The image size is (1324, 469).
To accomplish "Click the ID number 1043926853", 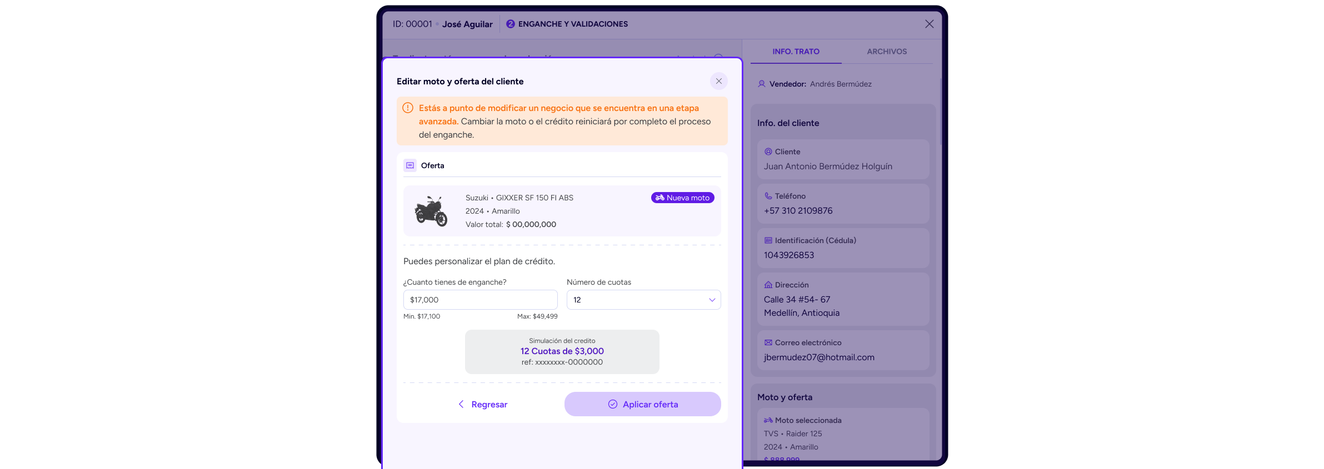I will tap(789, 255).
